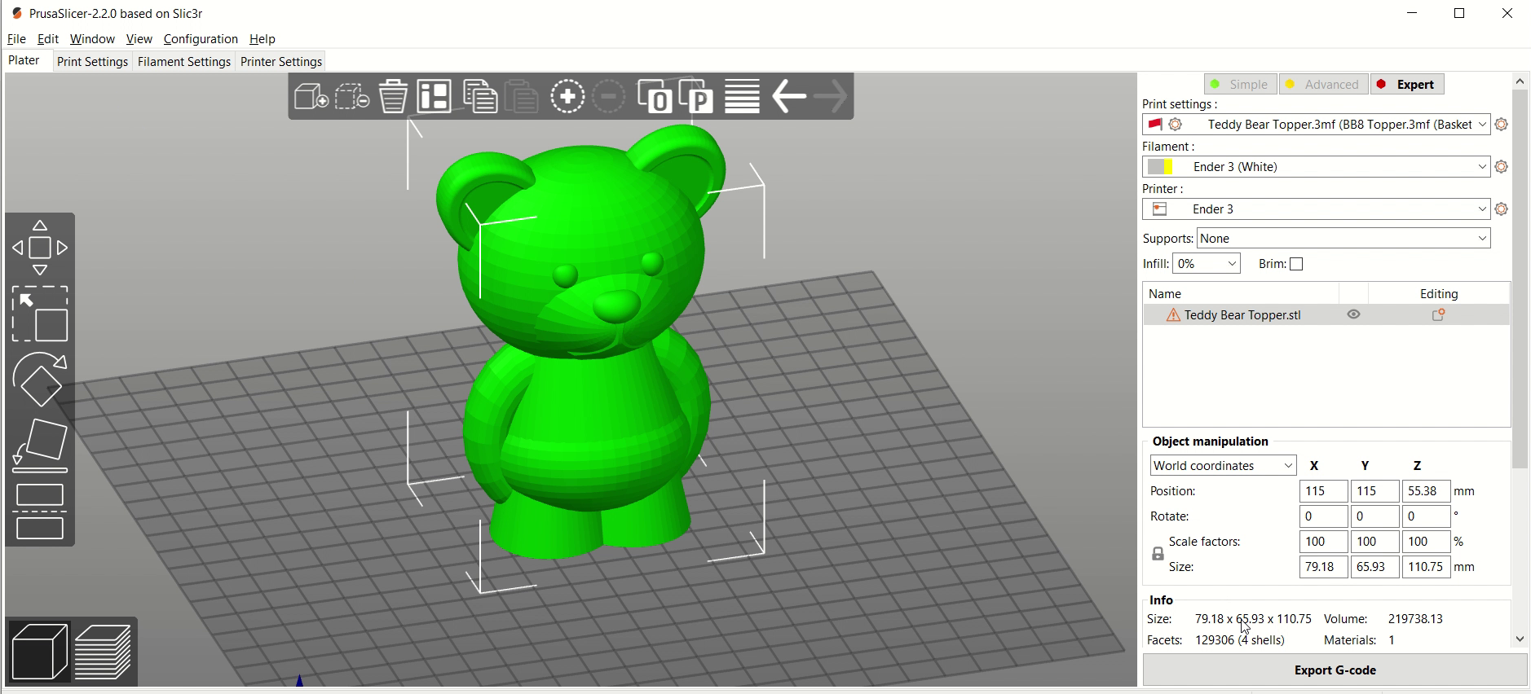Image resolution: width=1531 pixels, height=694 pixels.
Task: Toggle the scale factors lock
Action: (x=1158, y=554)
